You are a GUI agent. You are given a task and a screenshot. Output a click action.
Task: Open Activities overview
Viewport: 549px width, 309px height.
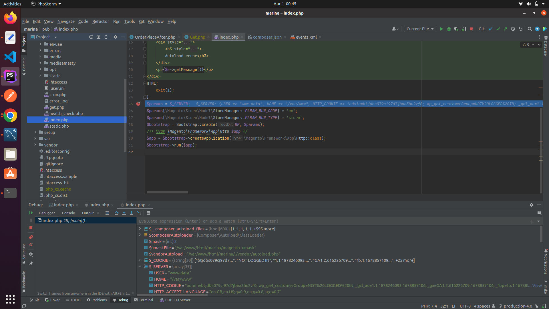12,4
